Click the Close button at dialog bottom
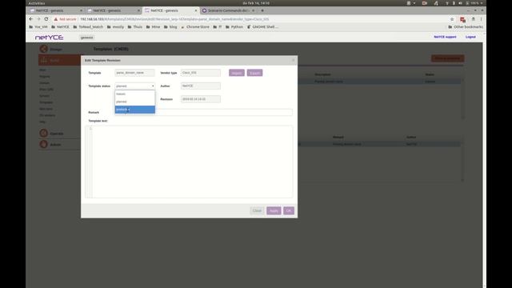 click(257, 210)
